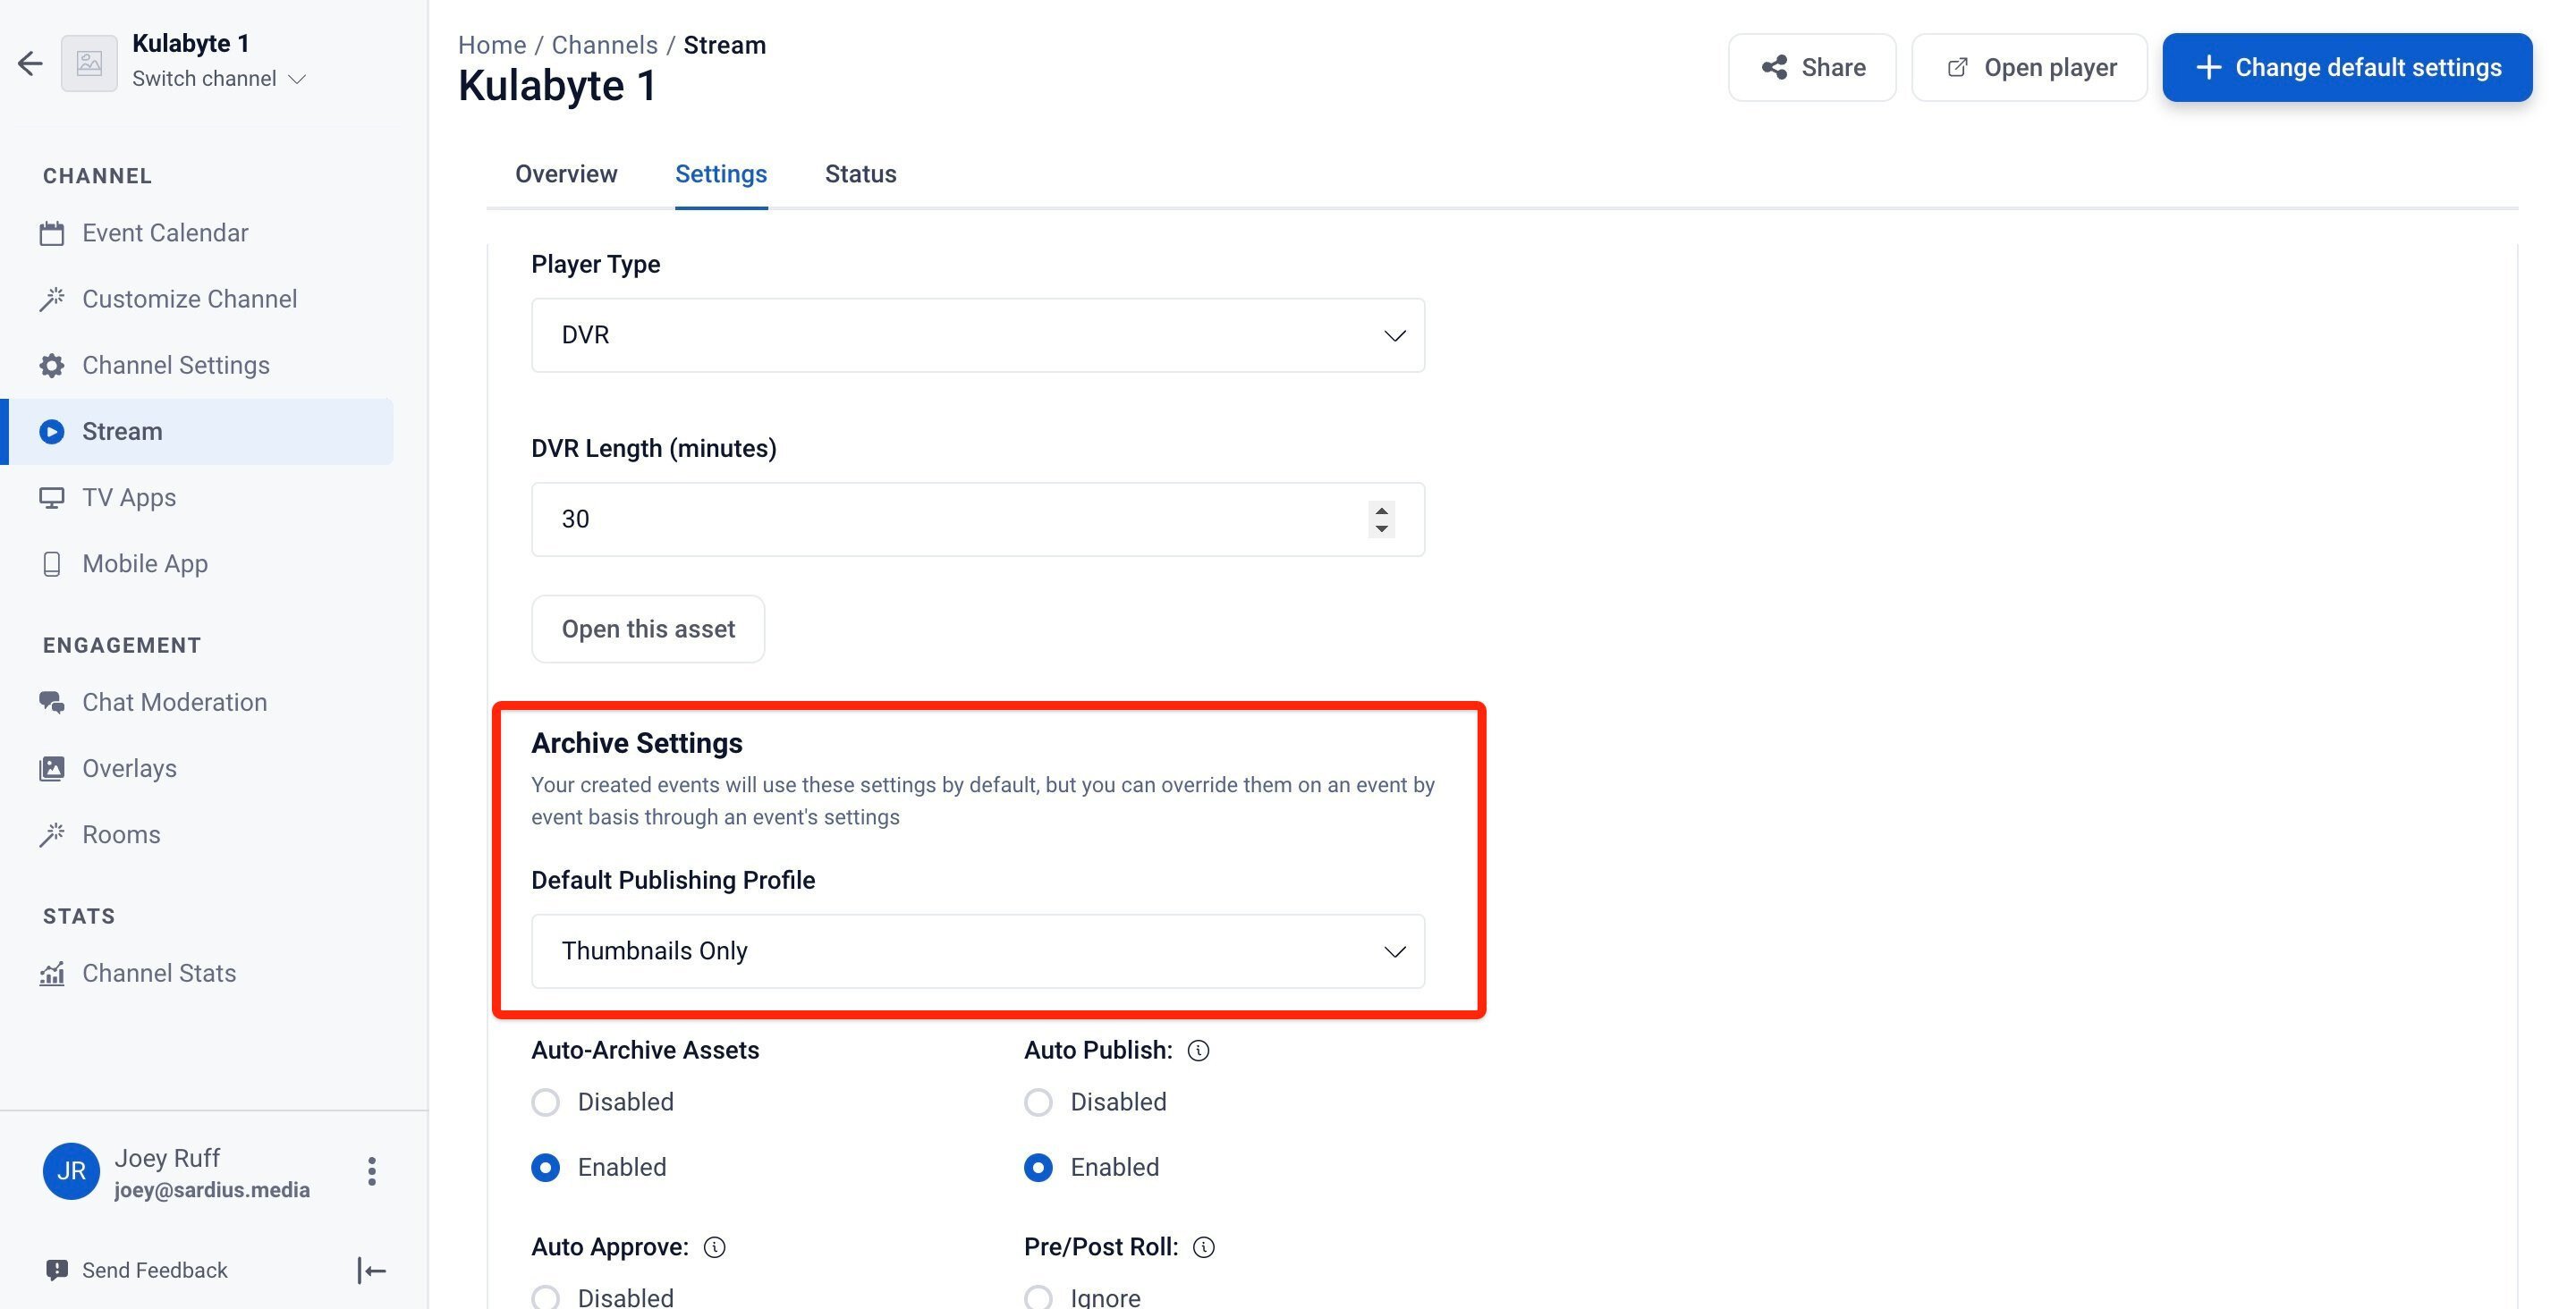
Task: Click the TV Apps monitor icon
Action: coord(52,497)
